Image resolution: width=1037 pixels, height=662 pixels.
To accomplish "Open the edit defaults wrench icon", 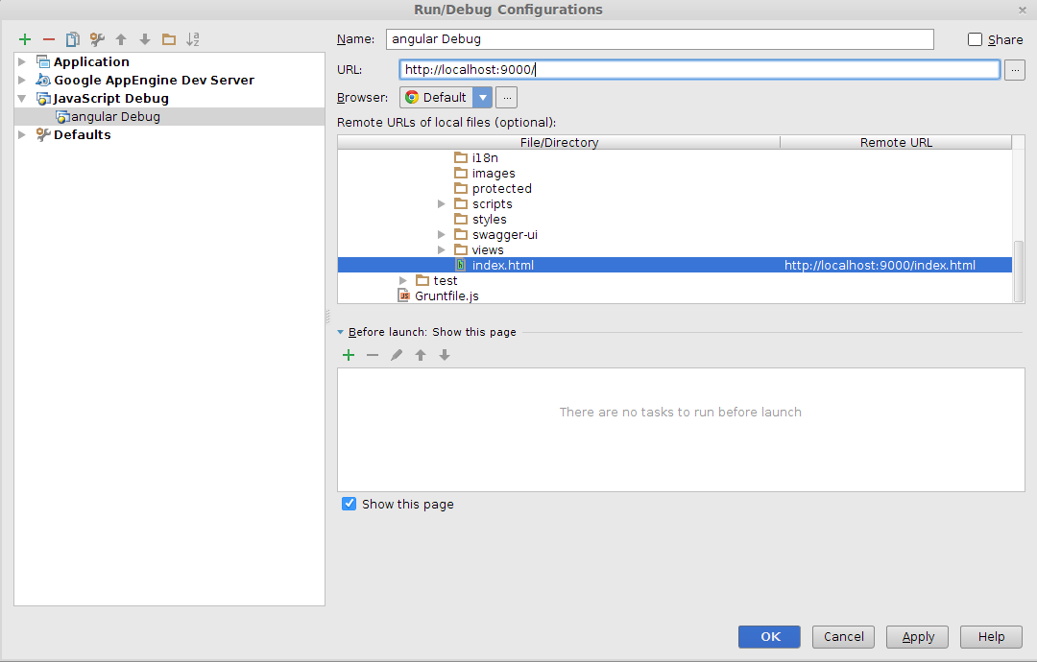I will pyautogui.click(x=96, y=39).
